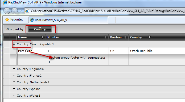Open a new blank tab
The height and width of the screenshot is (102, 185).
pyautogui.click(x=112, y=20)
